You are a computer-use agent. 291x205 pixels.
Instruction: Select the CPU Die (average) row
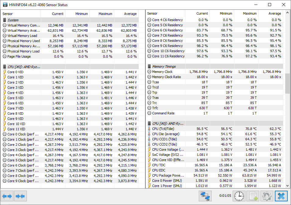click(x=215, y=134)
